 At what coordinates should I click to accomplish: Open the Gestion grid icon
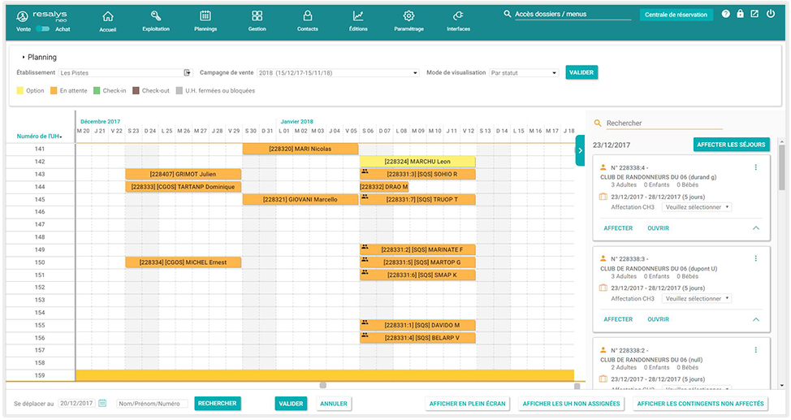tap(257, 16)
